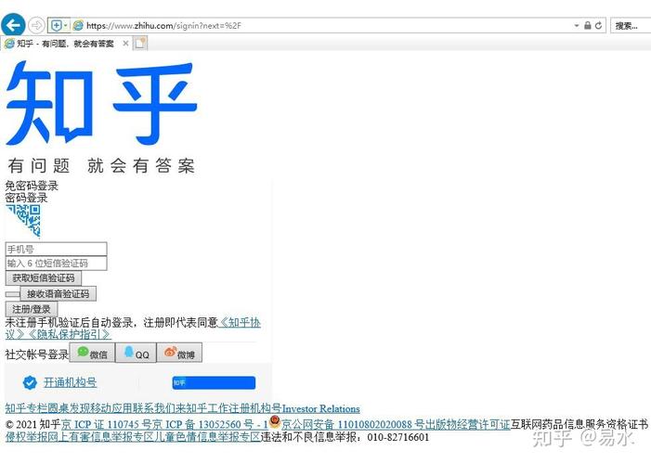Select the 知乎 - 有问题，就会有答案 tab

coord(65,44)
